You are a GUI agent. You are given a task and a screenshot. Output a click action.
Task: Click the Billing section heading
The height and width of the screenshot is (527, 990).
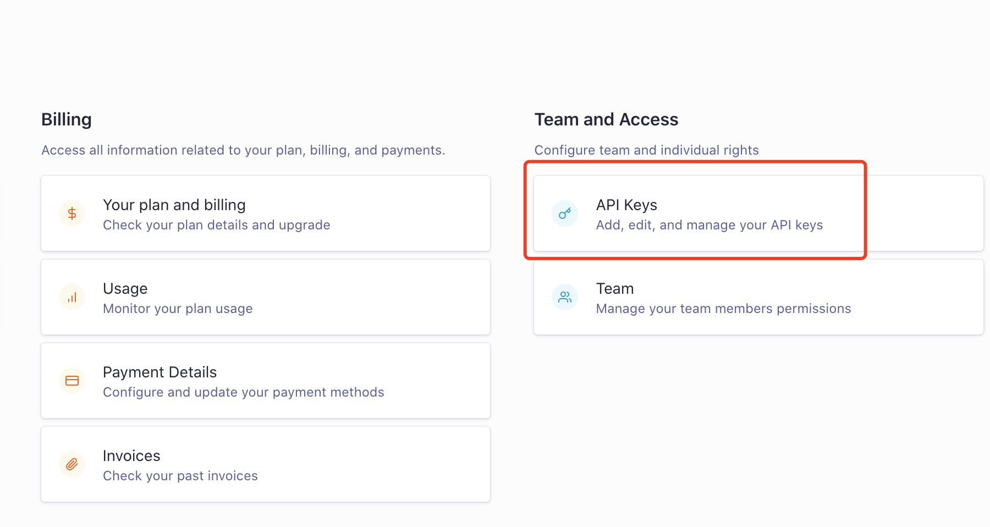(67, 119)
